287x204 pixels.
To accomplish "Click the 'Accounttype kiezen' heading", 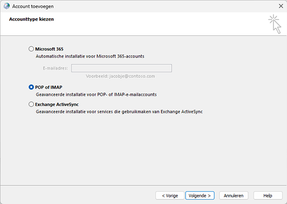I will point(32,19).
